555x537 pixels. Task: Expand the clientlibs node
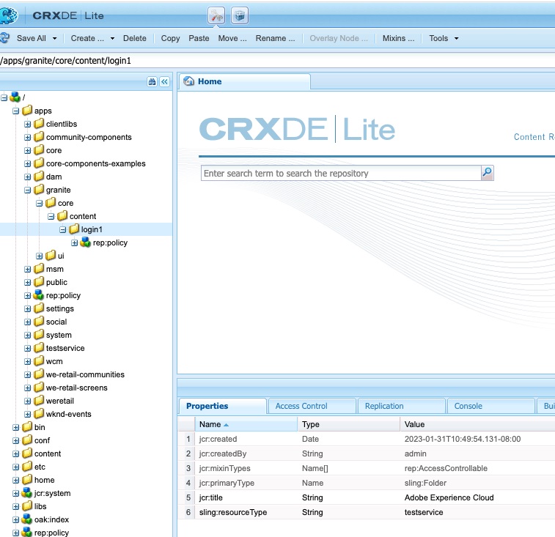[28, 124]
